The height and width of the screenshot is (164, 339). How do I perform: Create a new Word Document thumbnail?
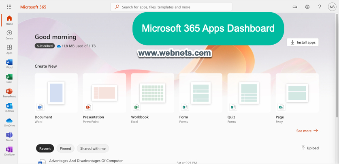pos(56,93)
